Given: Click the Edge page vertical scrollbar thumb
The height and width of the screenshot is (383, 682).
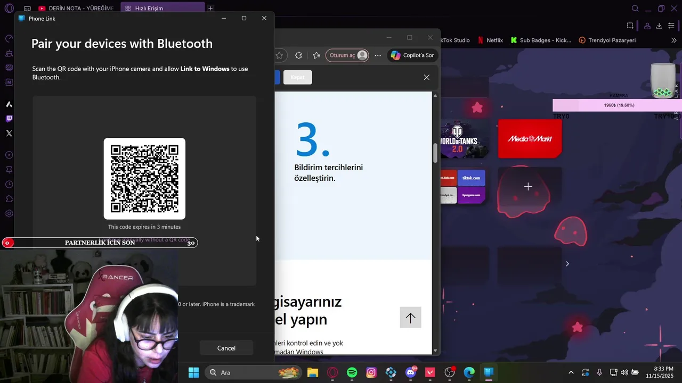Looking at the screenshot, I should 435,153.
